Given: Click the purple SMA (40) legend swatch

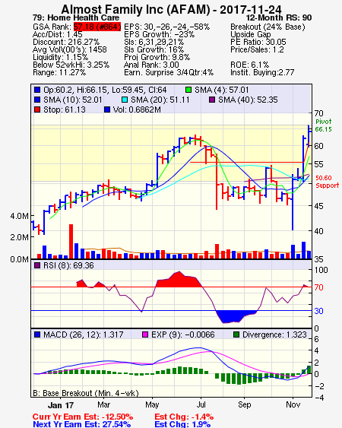Looking at the screenshot, I should point(212,100).
